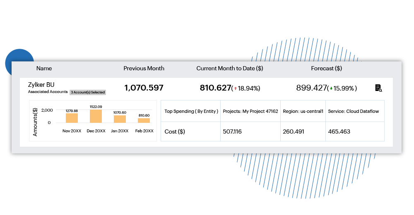Click the Current Month to Date ($) header
Viewport: 414px width, 215px height.
pyautogui.click(x=230, y=68)
